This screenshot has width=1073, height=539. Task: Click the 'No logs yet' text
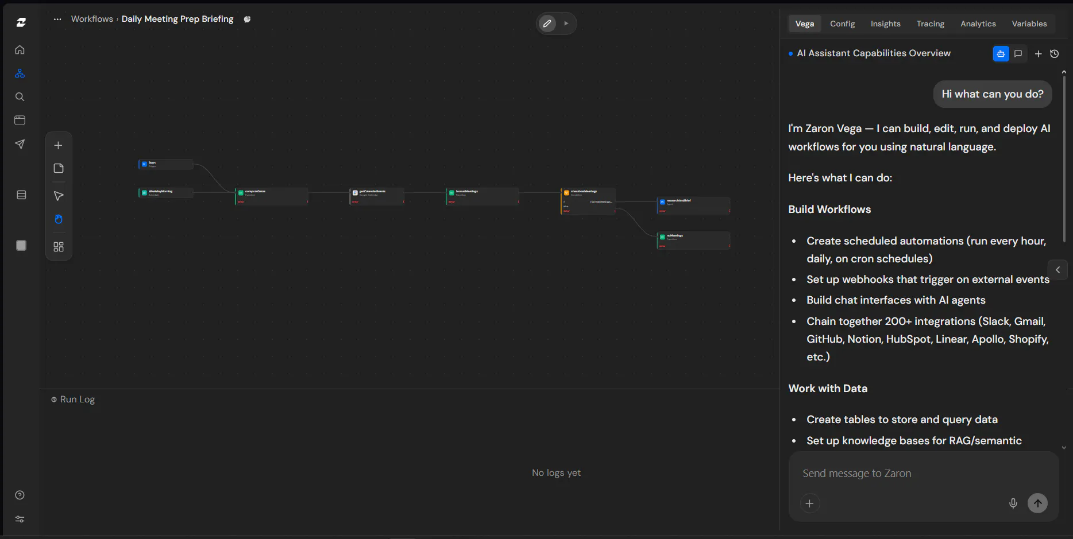(556, 473)
